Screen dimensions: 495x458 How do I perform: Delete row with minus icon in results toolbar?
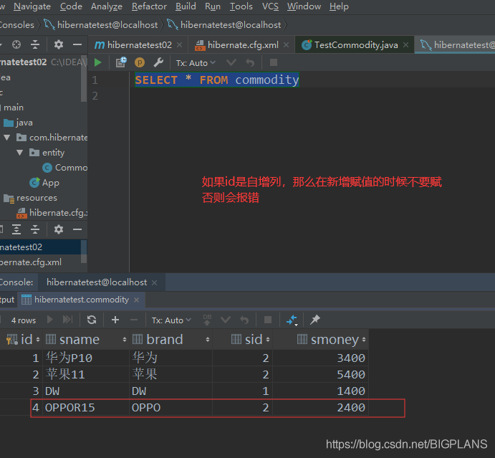pyautogui.click(x=134, y=320)
